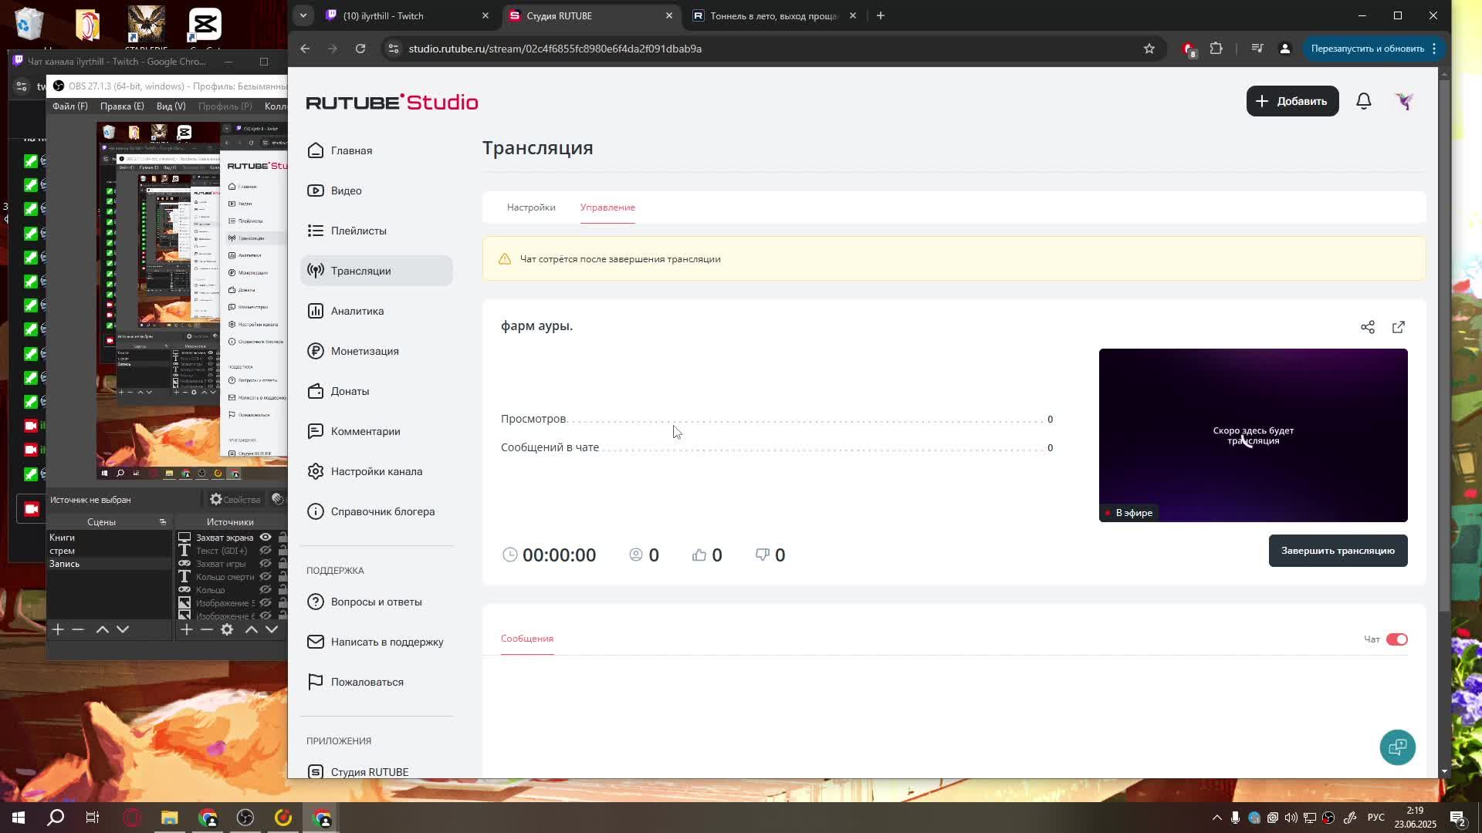Image resolution: width=1482 pixels, height=833 pixels.
Task: Click Завершить трансляцию button
Action: point(1337,551)
